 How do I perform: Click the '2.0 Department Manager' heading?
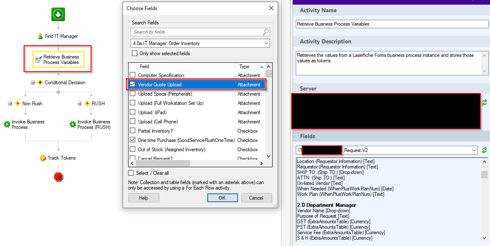(327, 205)
